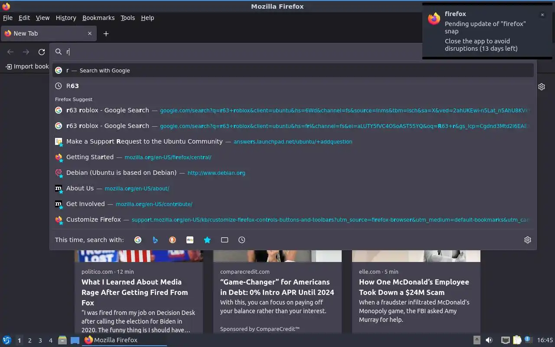Click the Firefox logo in title bar
This screenshot has height=347, width=555.
[x=6, y=7]
